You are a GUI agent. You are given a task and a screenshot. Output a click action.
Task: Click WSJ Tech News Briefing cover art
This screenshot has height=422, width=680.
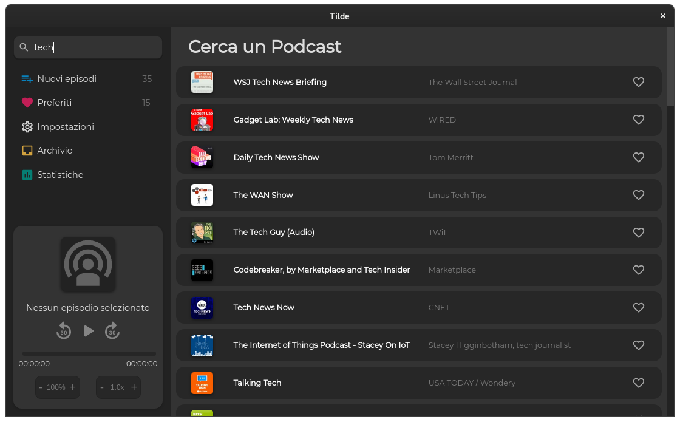pyautogui.click(x=202, y=82)
